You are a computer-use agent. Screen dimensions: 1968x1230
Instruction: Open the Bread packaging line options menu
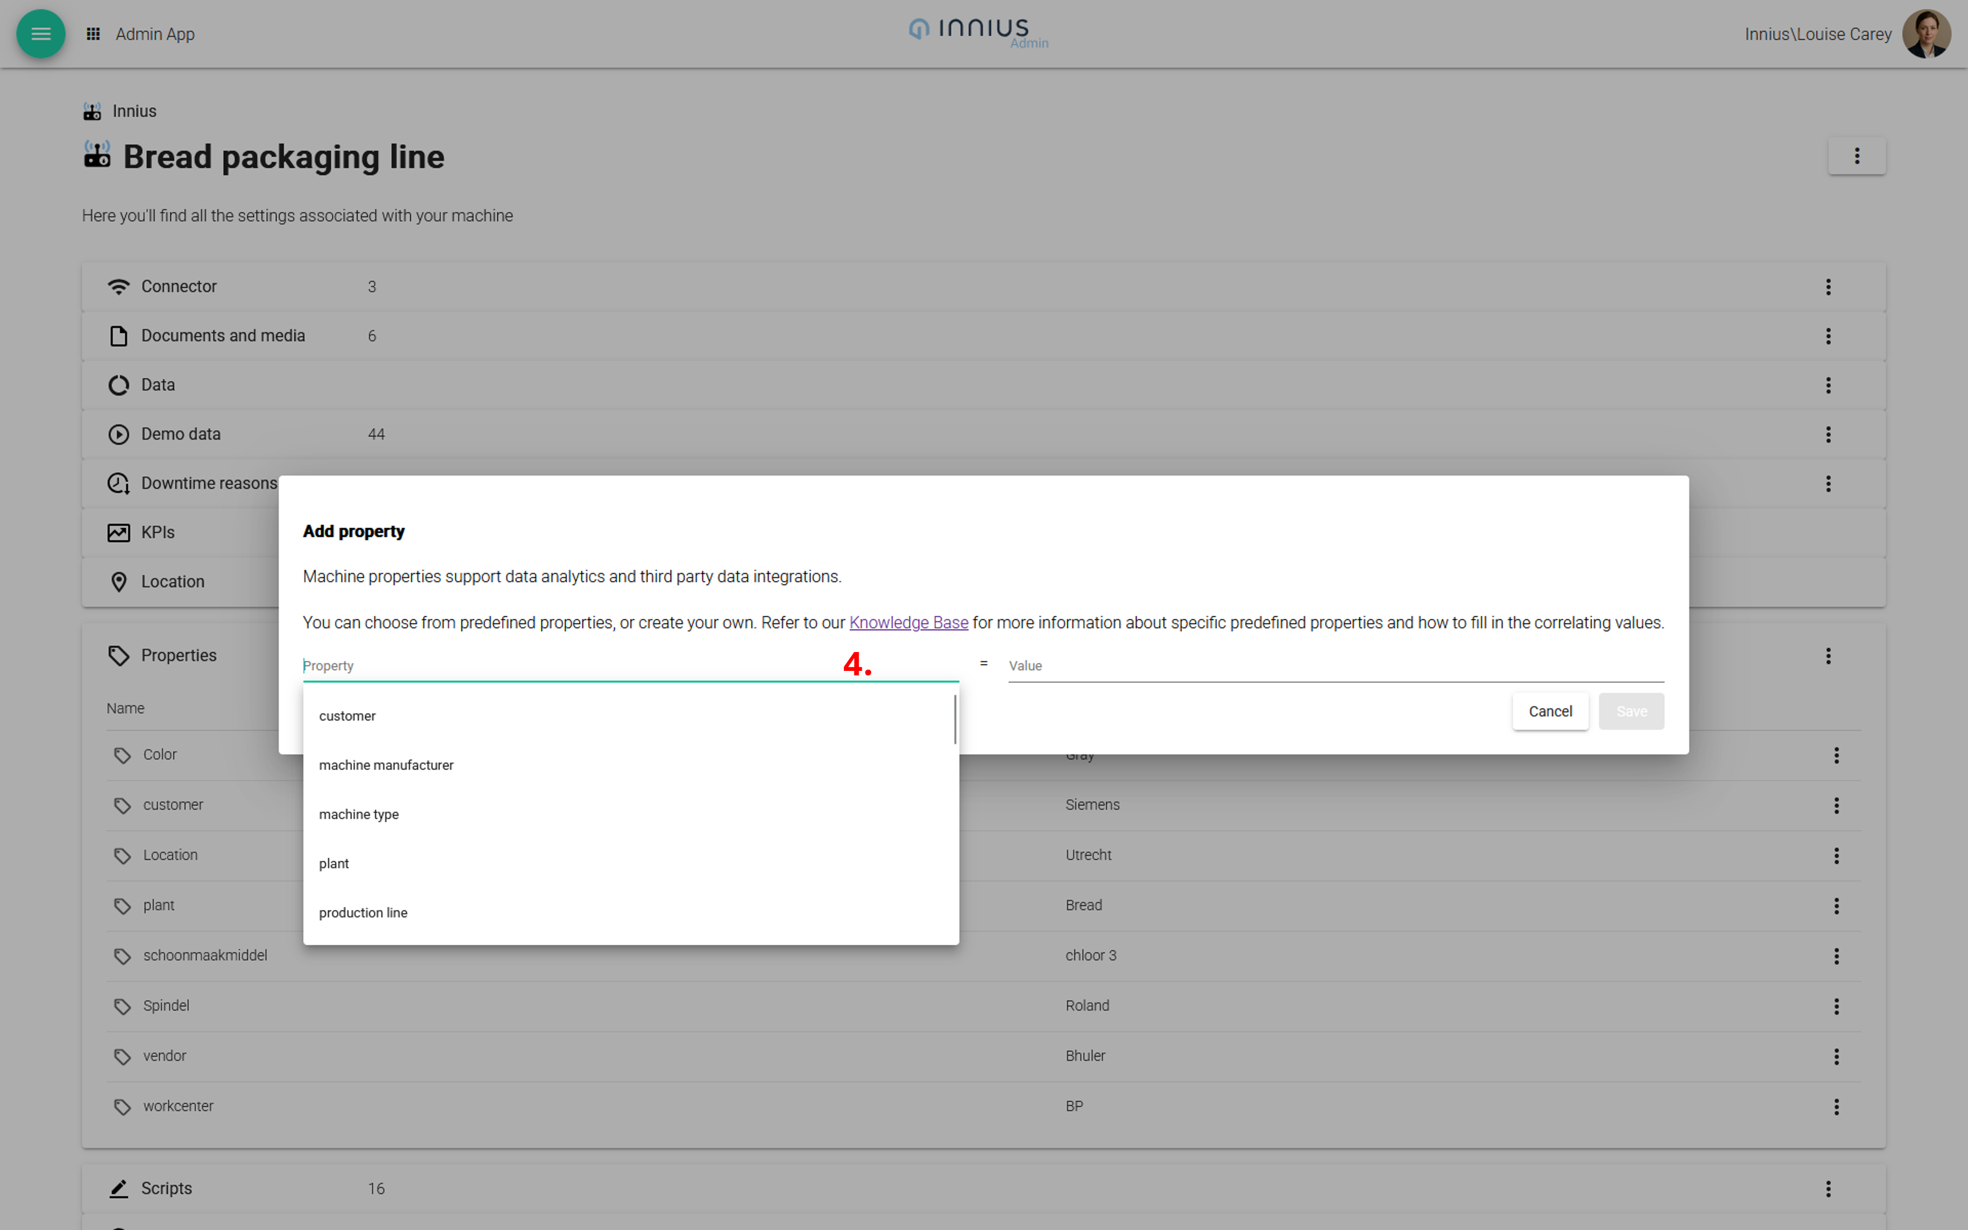click(1856, 156)
